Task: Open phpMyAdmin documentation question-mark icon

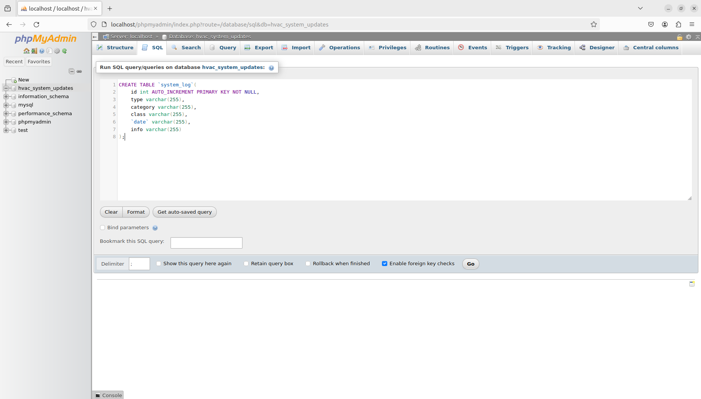Action: coord(42,51)
